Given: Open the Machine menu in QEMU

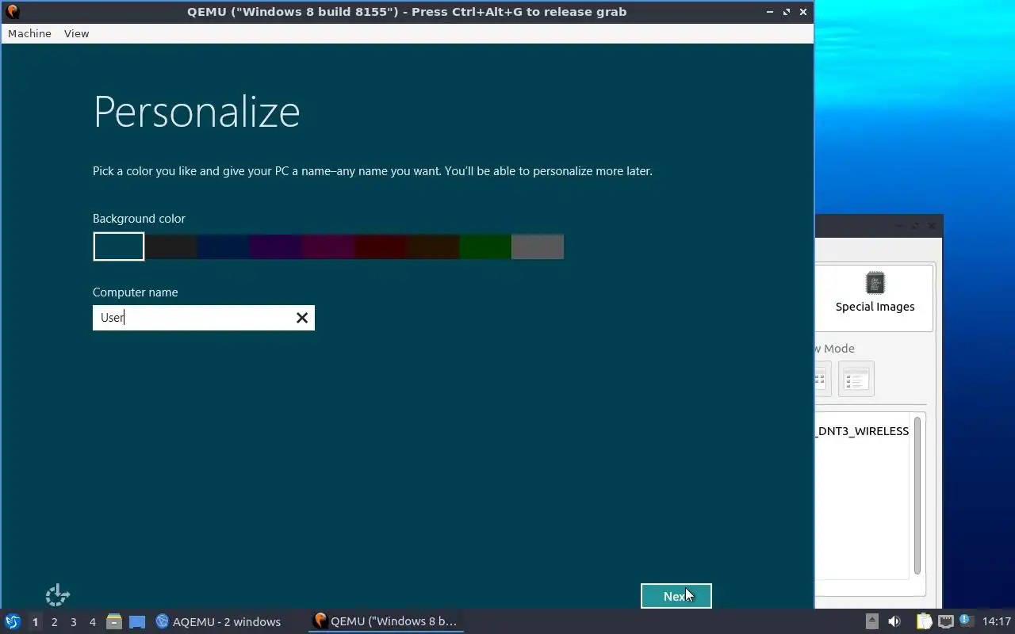Looking at the screenshot, I should tap(29, 33).
